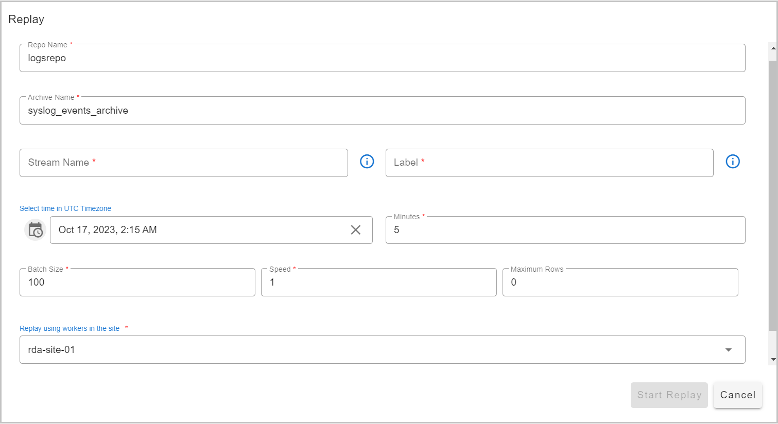The height and width of the screenshot is (424, 778).
Task: Click the dropdown arrow for site selection
Action: click(728, 349)
